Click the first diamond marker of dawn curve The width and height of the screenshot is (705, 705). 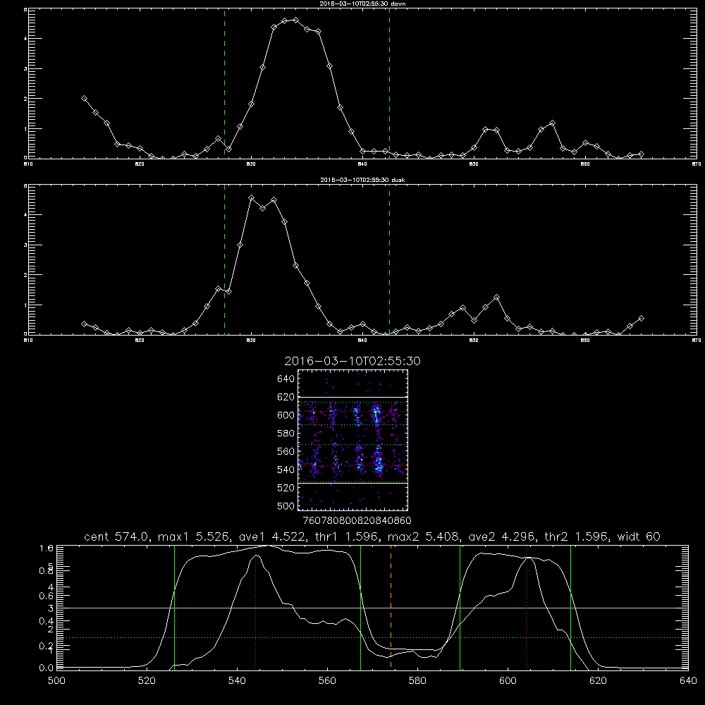(x=84, y=99)
